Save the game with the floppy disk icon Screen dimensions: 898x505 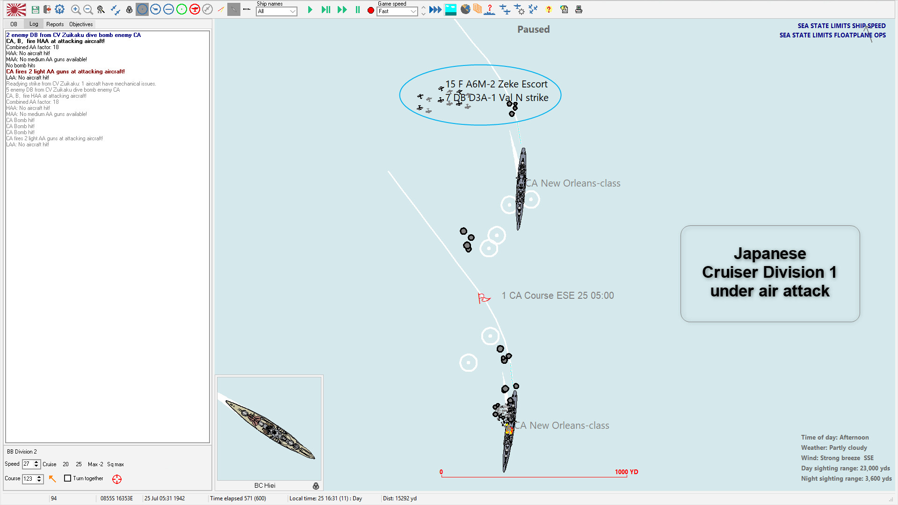pos(35,9)
